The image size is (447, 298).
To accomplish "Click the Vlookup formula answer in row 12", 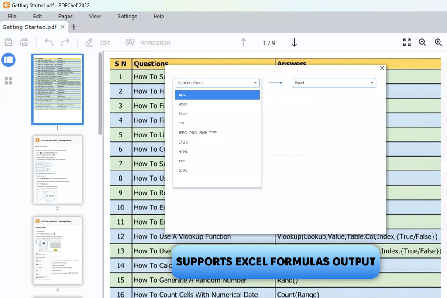I will (357, 236).
